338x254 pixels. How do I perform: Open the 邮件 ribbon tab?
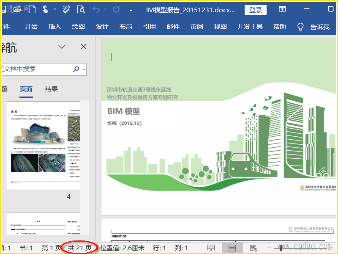click(173, 27)
